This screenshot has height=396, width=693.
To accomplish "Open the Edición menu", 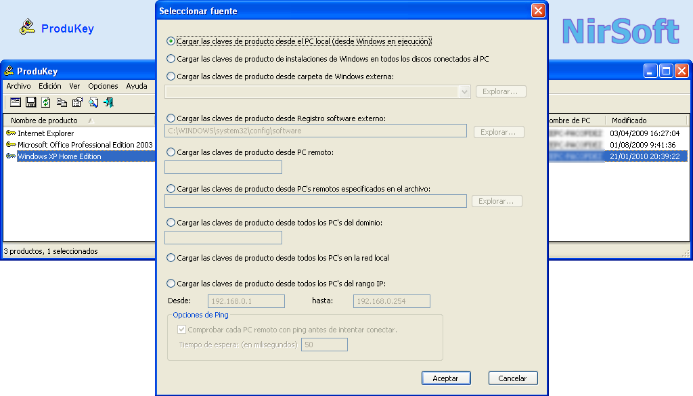I will (50, 86).
